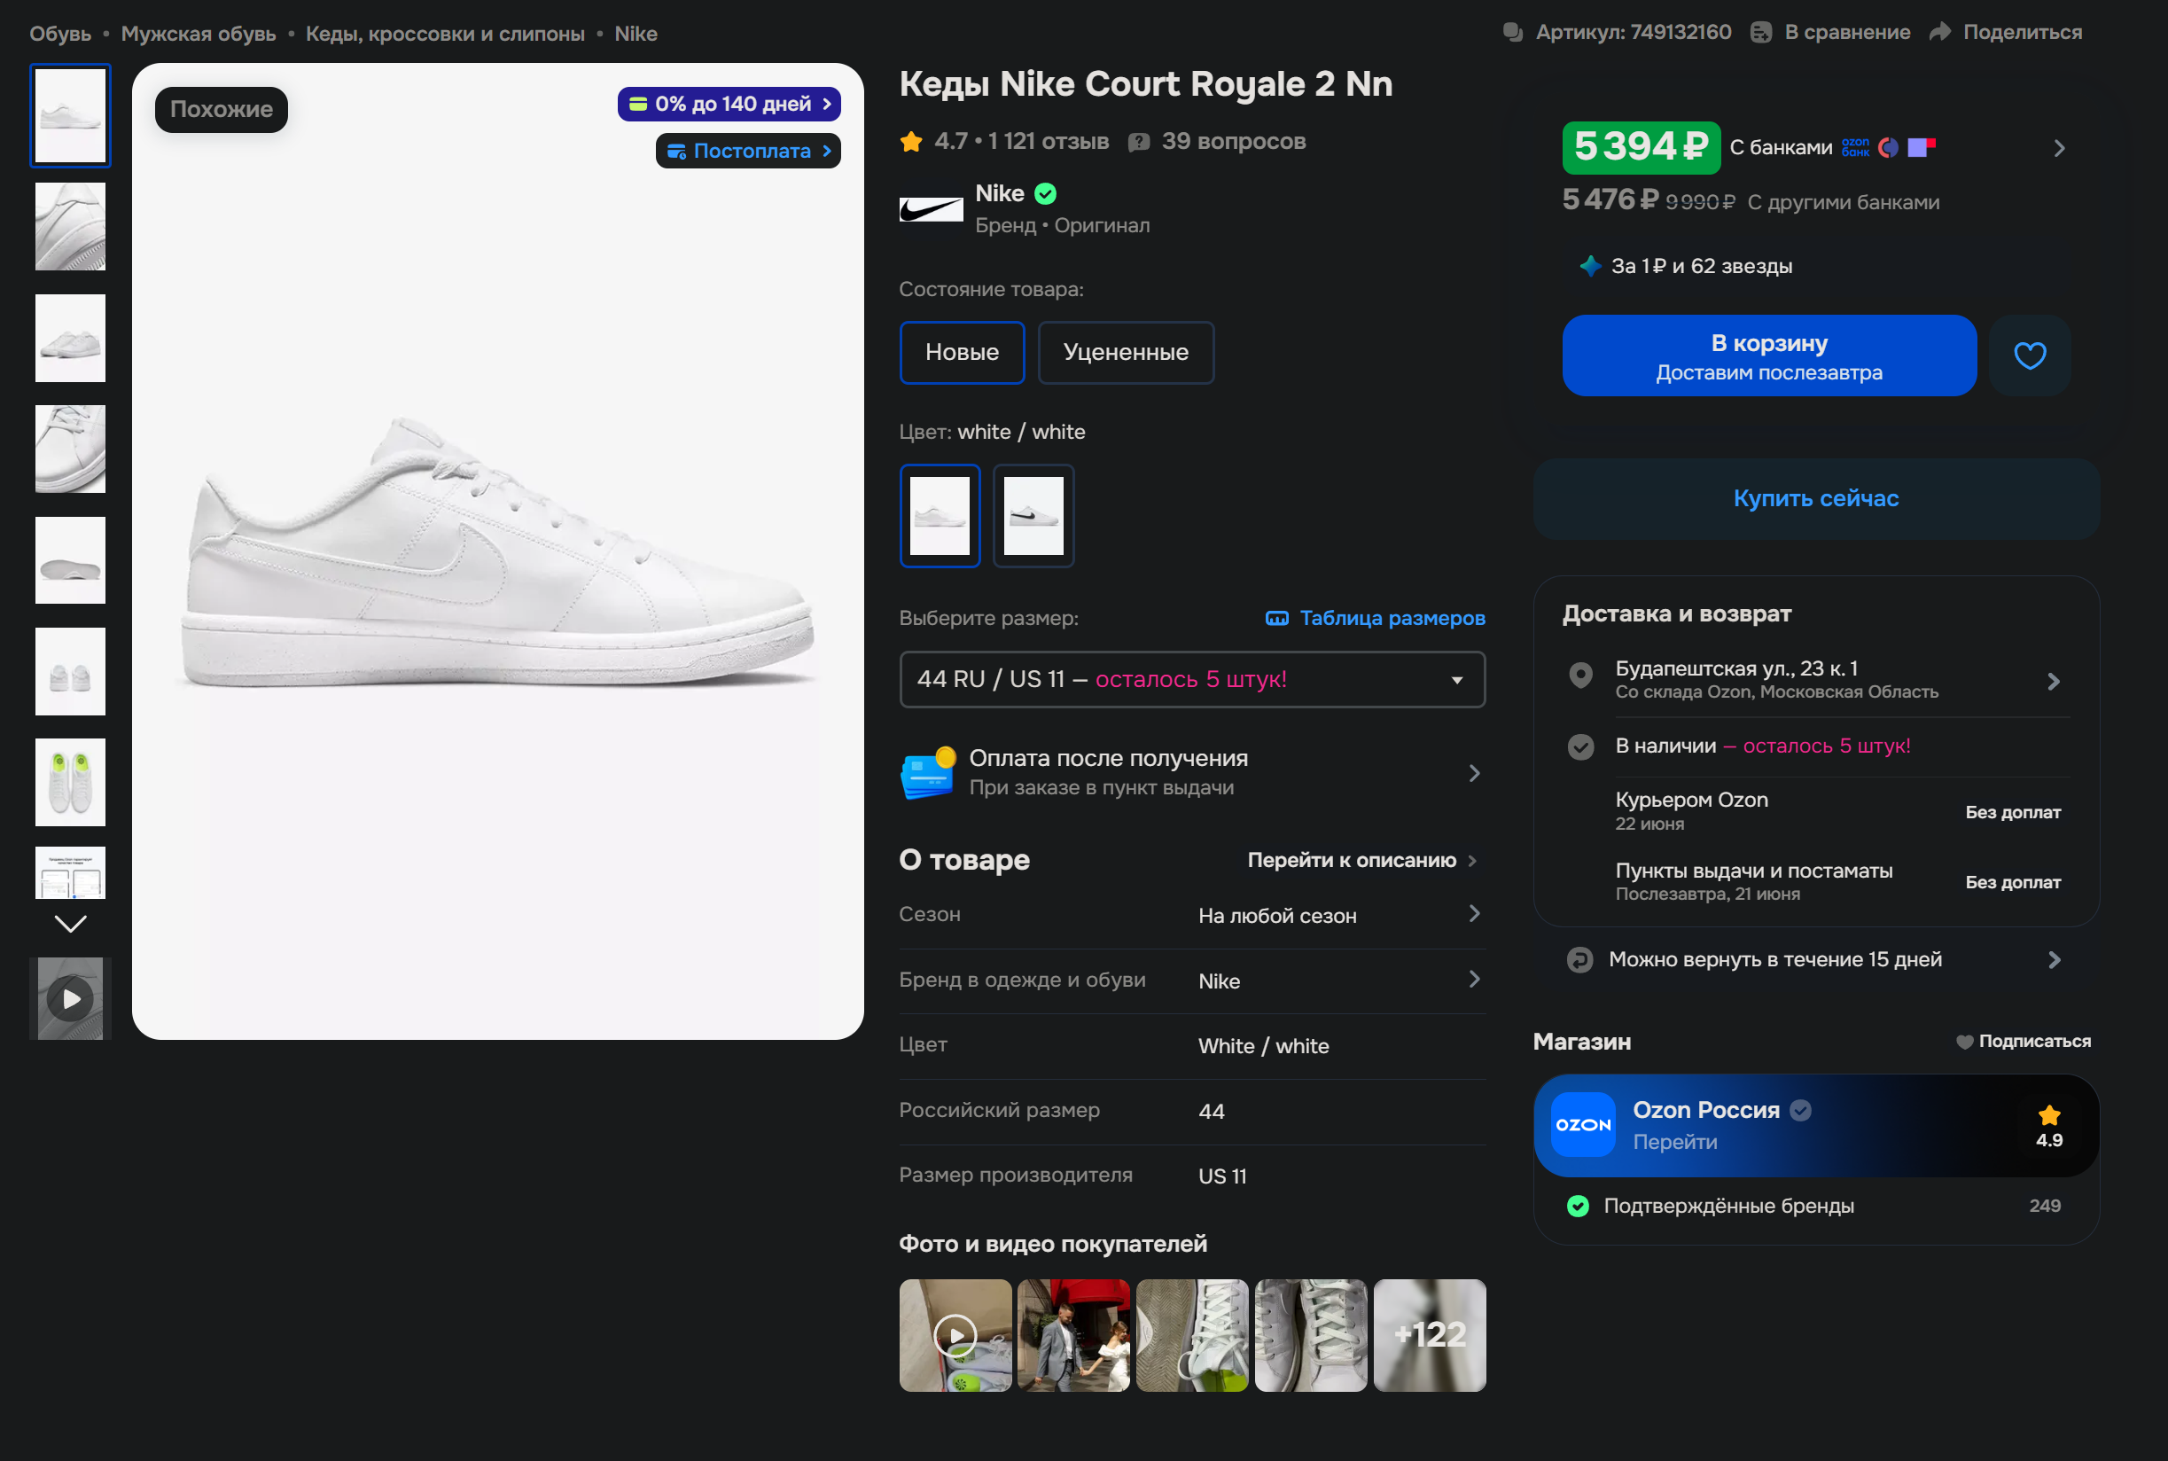The width and height of the screenshot is (2168, 1461).
Task: Select "Новые" product condition
Action: click(962, 352)
